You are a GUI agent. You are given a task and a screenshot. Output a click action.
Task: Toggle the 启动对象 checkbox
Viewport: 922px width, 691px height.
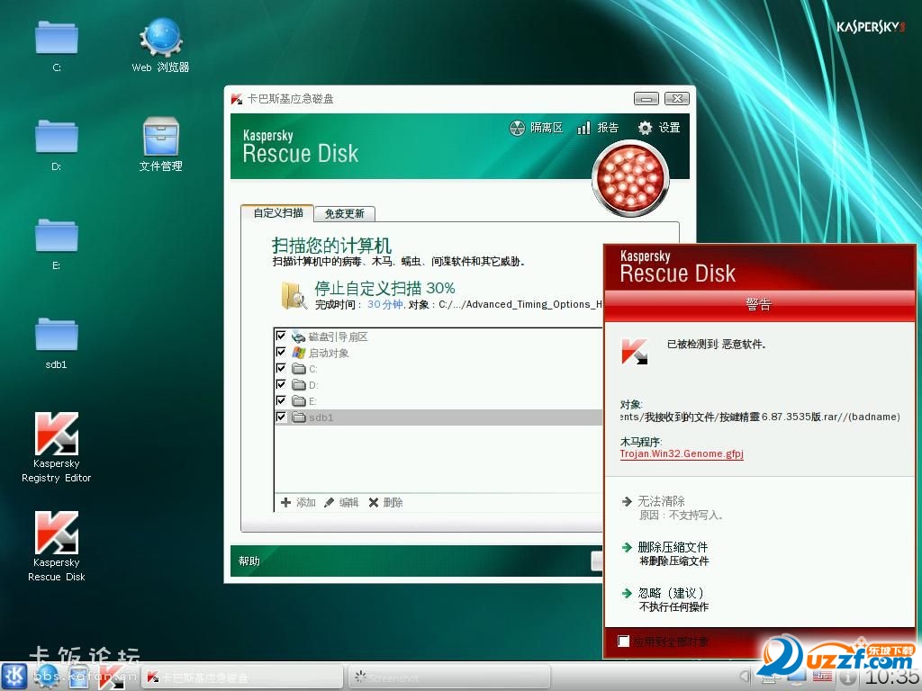tap(281, 352)
